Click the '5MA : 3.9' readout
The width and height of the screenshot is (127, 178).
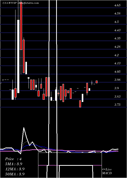tap(14, 164)
